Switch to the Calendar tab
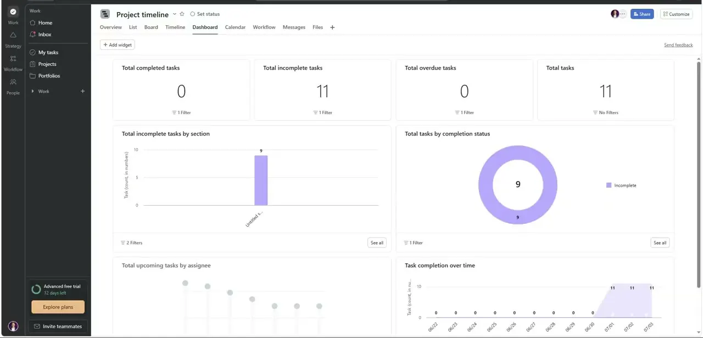The width and height of the screenshot is (703, 338). pyautogui.click(x=235, y=27)
